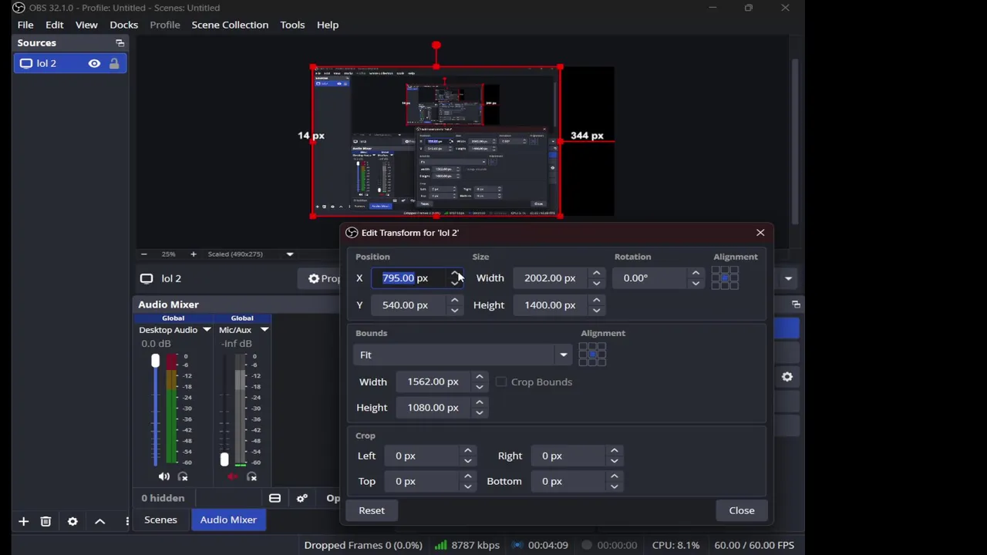The height and width of the screenshot is (555, 987).
Task: Increase Crop Top using the up stepper
Action: tap(467, 476)
